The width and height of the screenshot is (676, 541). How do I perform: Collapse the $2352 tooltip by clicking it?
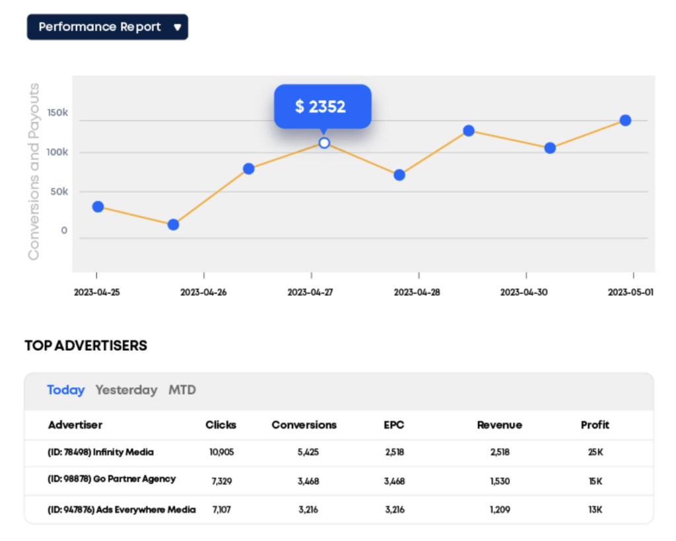tap(322, 104)
